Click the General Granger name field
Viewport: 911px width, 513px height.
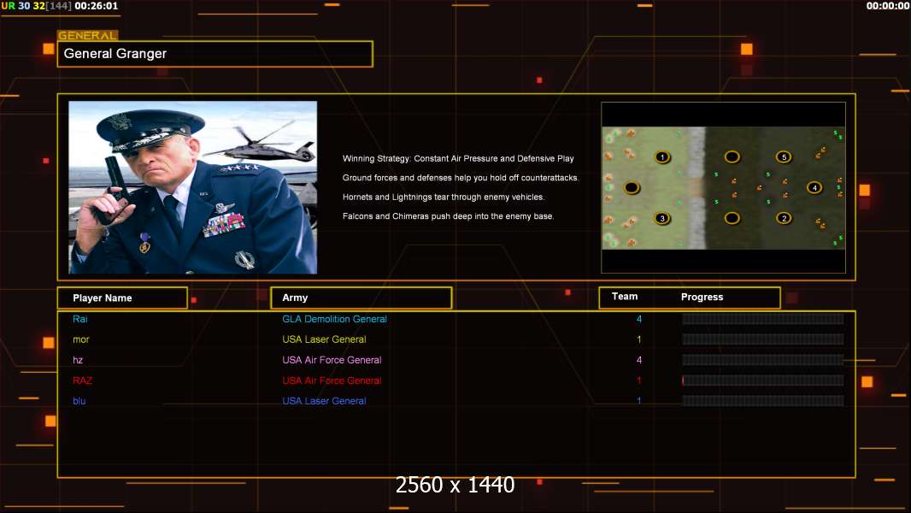[215, 54]
